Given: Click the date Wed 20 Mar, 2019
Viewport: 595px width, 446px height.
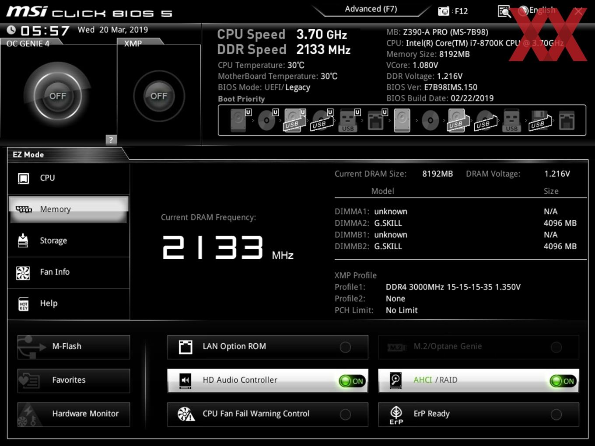Looking at the screenshot, I should pyautogui.click(x=113, y=30).
